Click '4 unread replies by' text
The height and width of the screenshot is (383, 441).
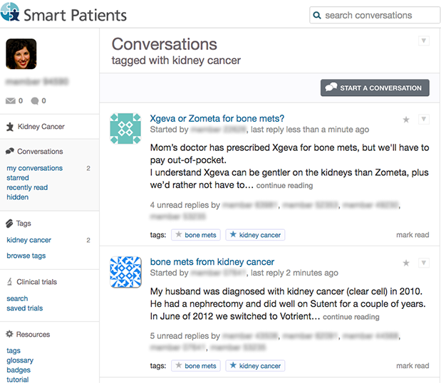[185, 205]
